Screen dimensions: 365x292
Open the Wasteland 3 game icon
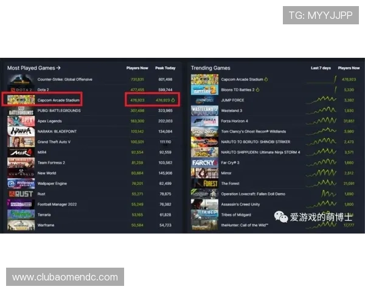204,111
